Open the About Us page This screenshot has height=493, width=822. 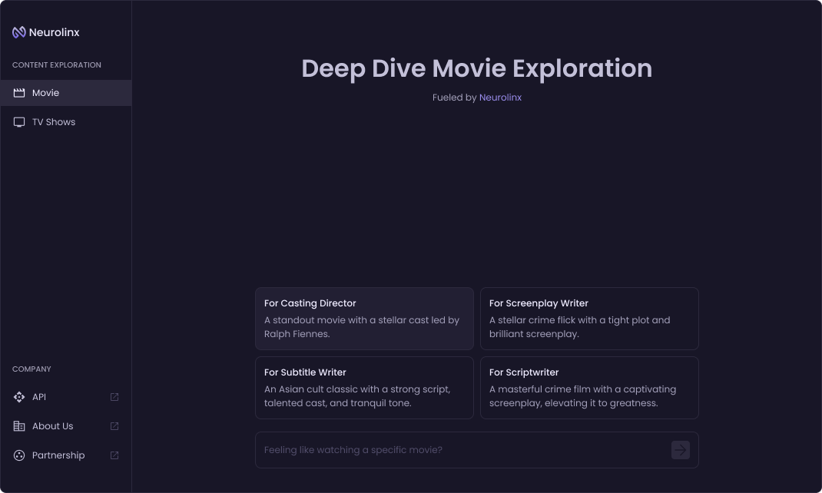click(52, 426)
